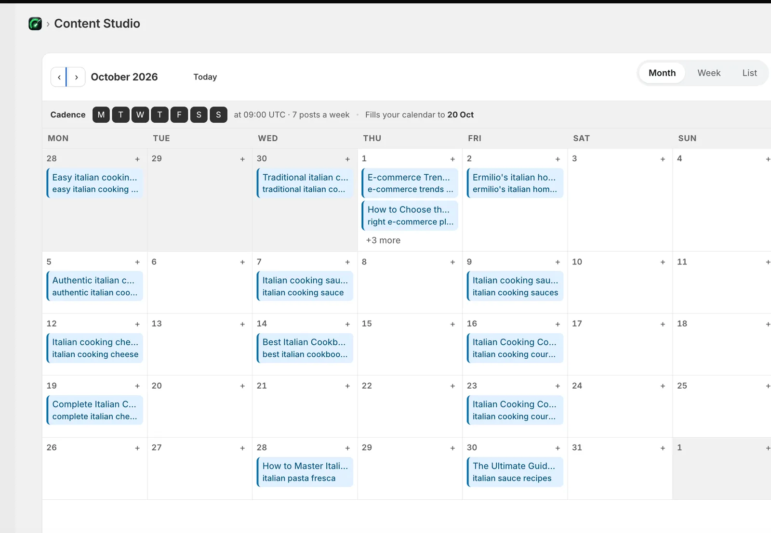Open Easy italian cooking post
The height and width of the screenshot is (533, 771).
coord(95,183)
